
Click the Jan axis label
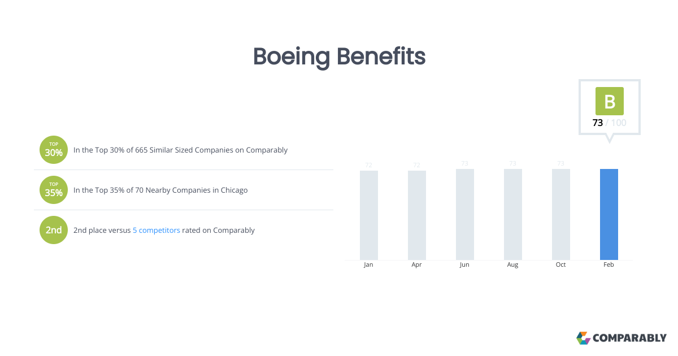(x=368, y=264)
